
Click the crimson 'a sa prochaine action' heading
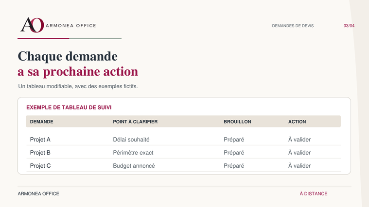point(78,72)
